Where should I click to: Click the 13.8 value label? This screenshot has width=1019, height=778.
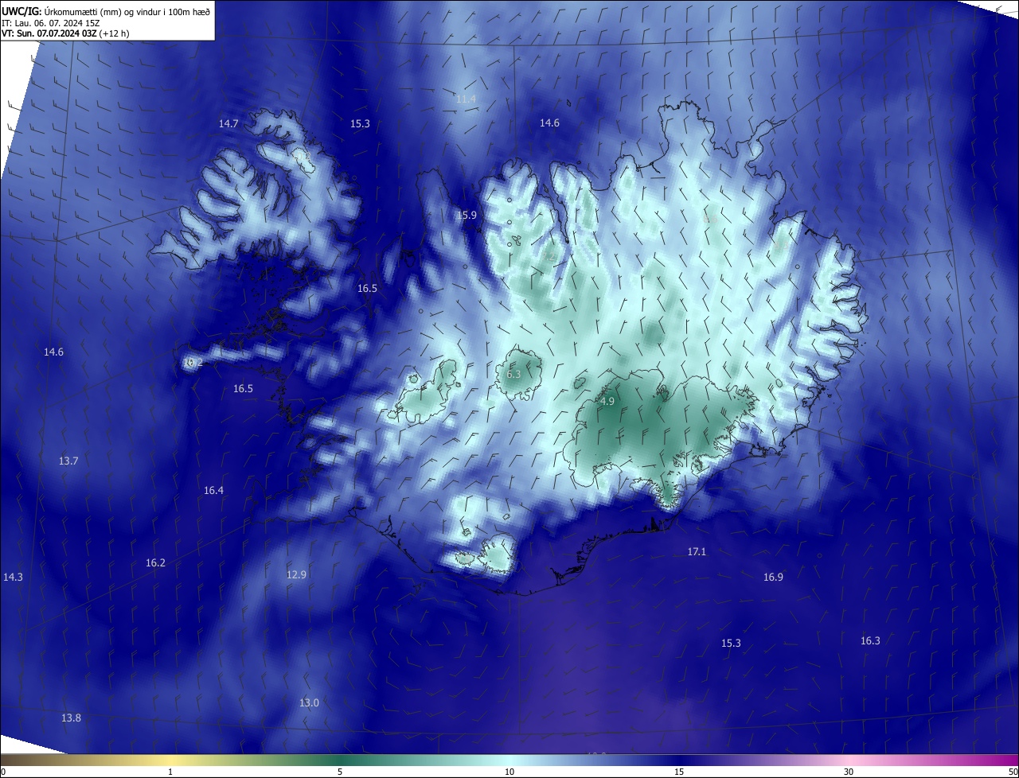coord(71,718)
